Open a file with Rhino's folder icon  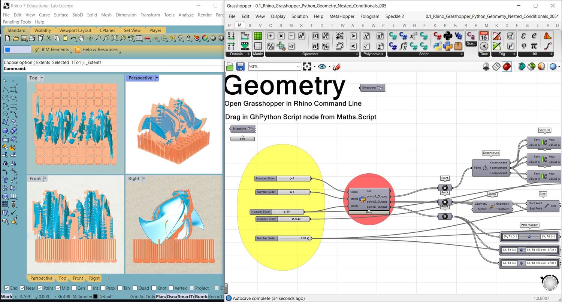pyautogui.click(x=16, y=38)
